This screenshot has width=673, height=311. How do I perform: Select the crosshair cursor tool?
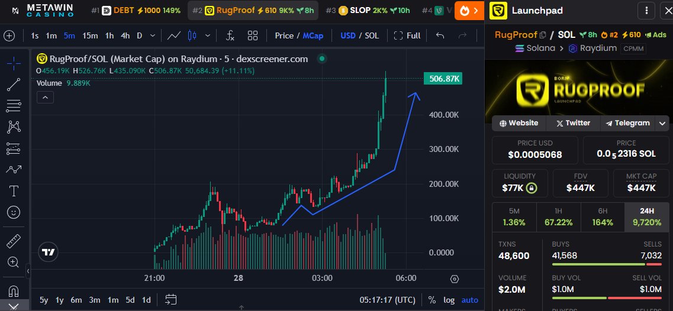[14, 63]
